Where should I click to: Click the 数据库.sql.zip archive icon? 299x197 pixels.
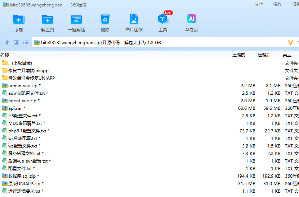tap(5, 176)
